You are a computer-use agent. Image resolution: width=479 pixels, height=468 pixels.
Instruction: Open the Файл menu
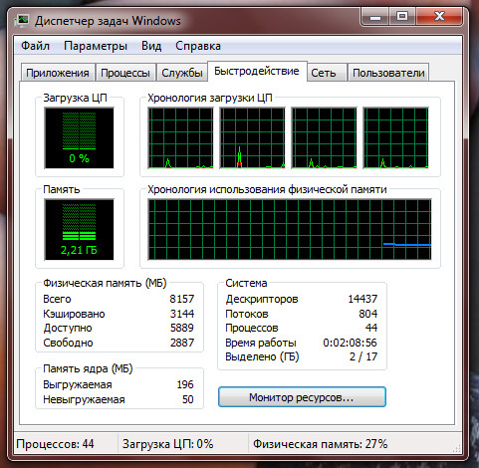pos(35,46)
